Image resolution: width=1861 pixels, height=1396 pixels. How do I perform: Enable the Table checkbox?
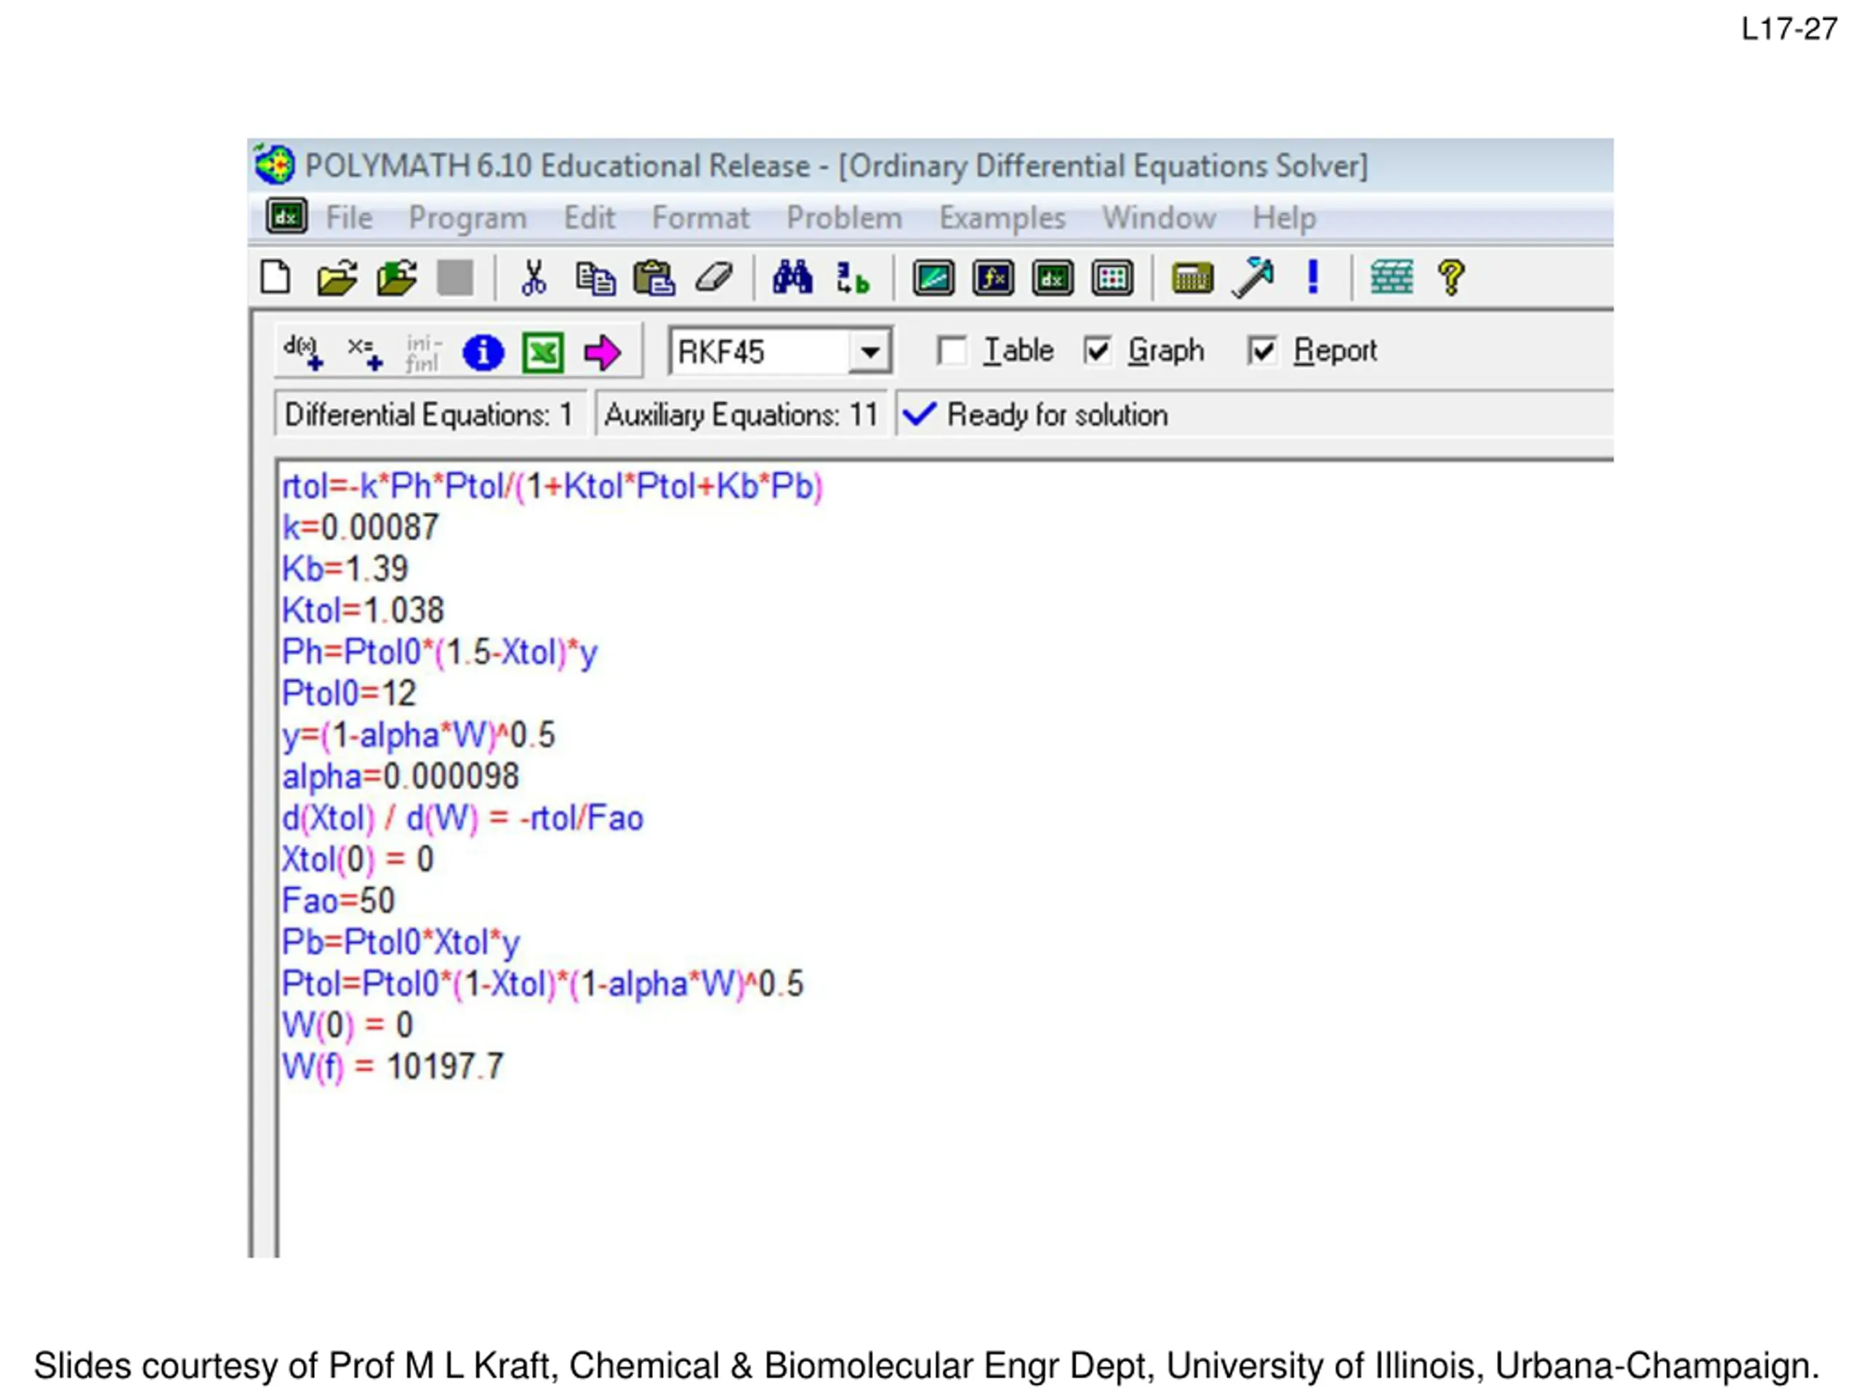(952, 351)
